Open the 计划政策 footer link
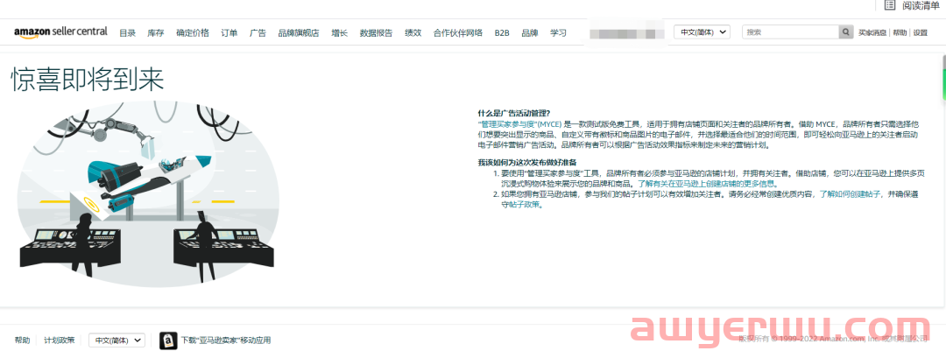Screen dimensions: 946x358 [60, 340]
